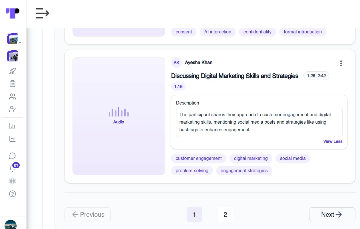Screen dimensions: 360x229
Task: Open the chat bubble icon
Action: pyautogui.click(x=13, y=156)
